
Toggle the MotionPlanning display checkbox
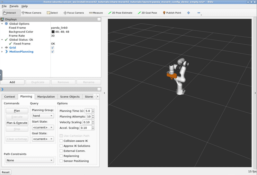click(x=52, y=52)
